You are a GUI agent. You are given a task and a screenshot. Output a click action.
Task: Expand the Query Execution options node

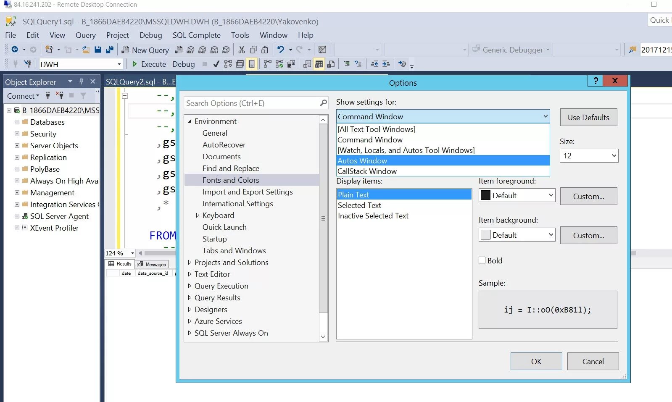click(x=190, y=286)
